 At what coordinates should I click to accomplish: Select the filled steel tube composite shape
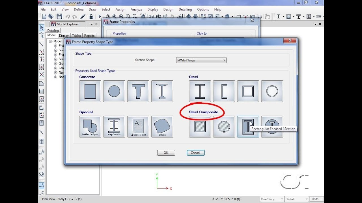pyautogui.click(x=200, y=127)
